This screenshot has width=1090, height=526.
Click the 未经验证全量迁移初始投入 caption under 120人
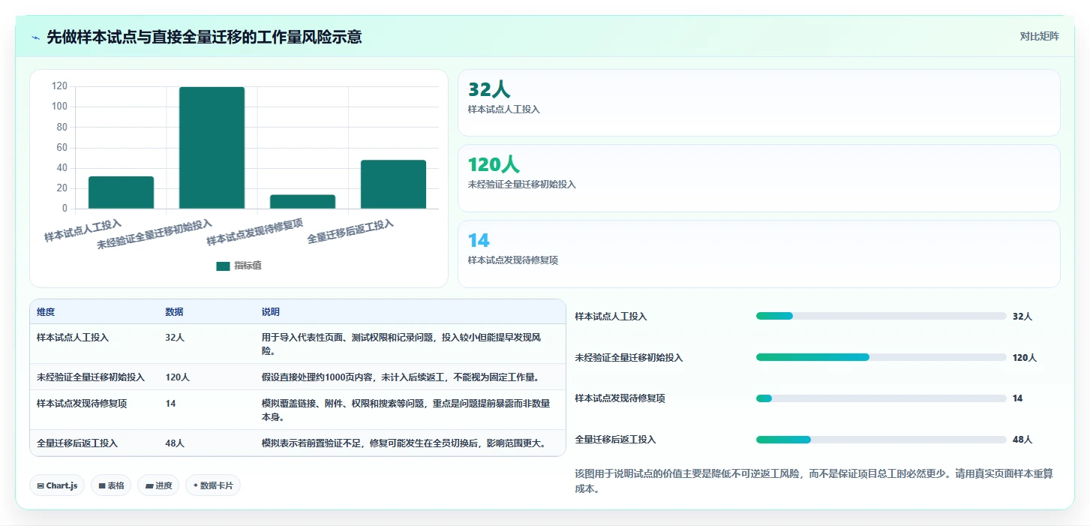click(x=522, y=185)
